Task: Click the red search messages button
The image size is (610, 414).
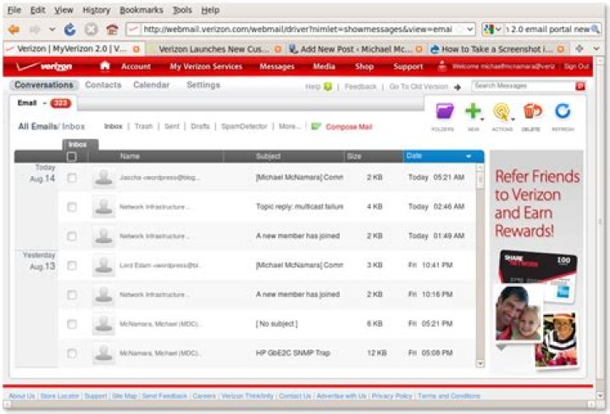Action: point(580,86)
